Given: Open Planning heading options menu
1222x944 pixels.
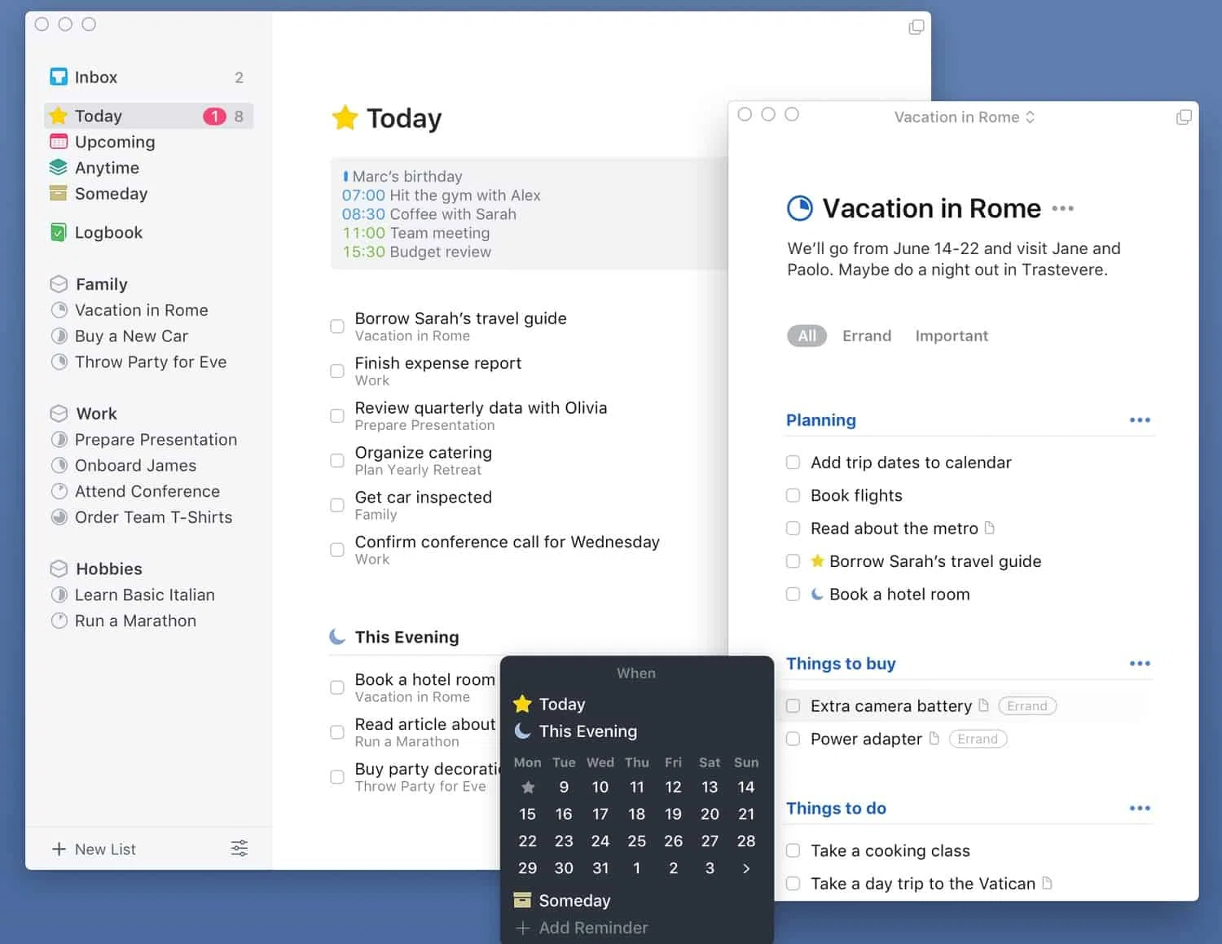Looking at the screenshot, I should pos(1140,420).
